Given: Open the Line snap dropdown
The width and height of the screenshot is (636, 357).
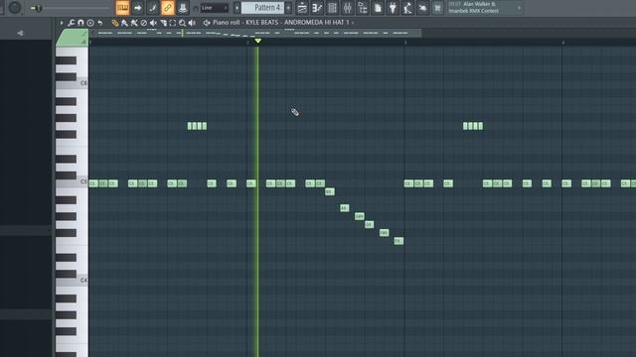Looking at the screenshot, I should point(215,8).
